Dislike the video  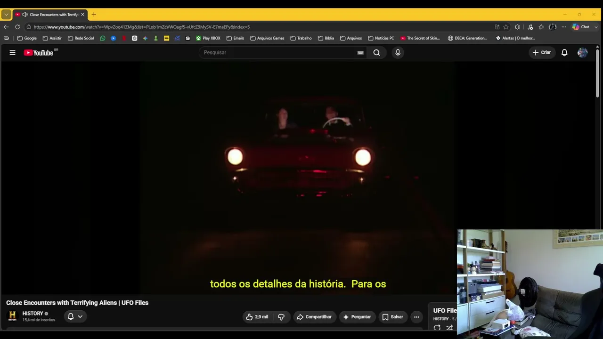coord(281,317)
